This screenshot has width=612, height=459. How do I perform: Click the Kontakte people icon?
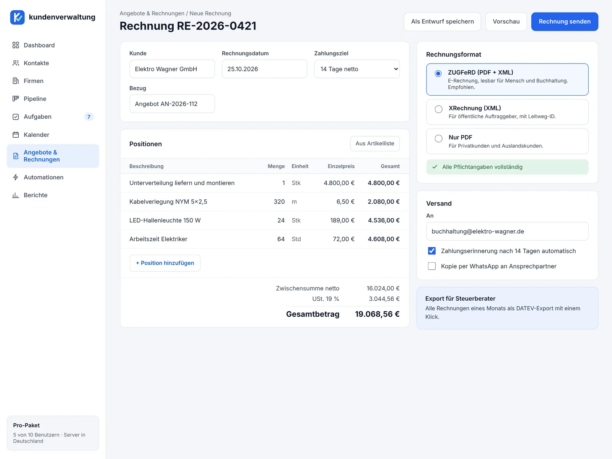point(16,63)
